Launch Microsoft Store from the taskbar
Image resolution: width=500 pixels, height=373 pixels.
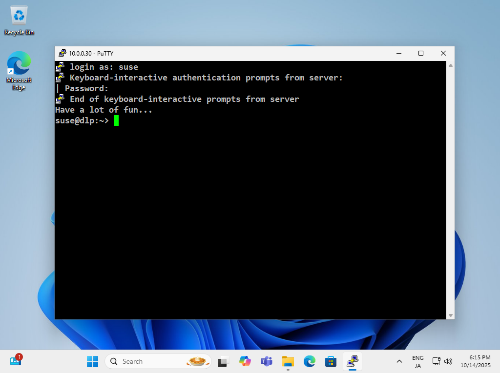(x=331, y=361)
